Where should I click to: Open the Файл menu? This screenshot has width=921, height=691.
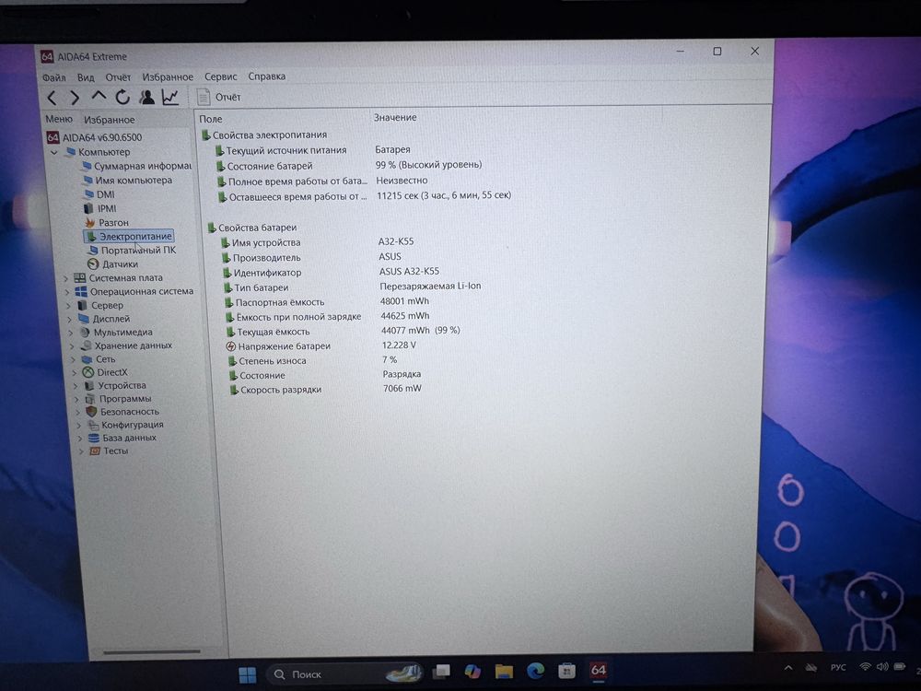point(54,77)
